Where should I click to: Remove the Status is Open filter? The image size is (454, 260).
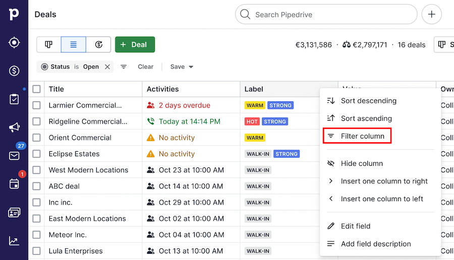[107, 67]
